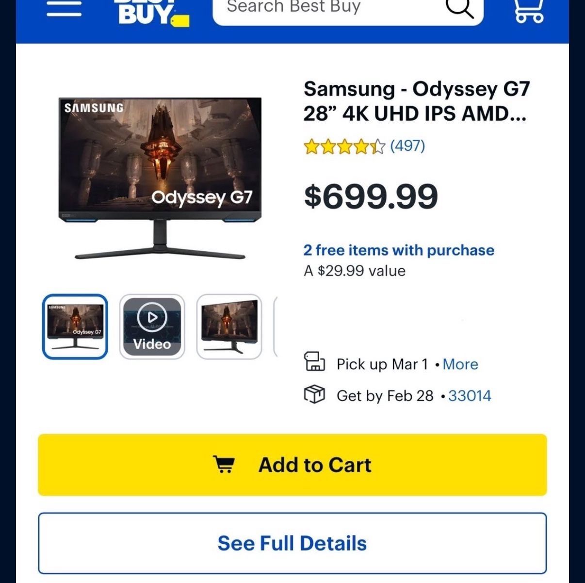The image size is (585, 583).
Task: Open the Samsung Odyssey G7 product title
Action: [x=417, y=101]
